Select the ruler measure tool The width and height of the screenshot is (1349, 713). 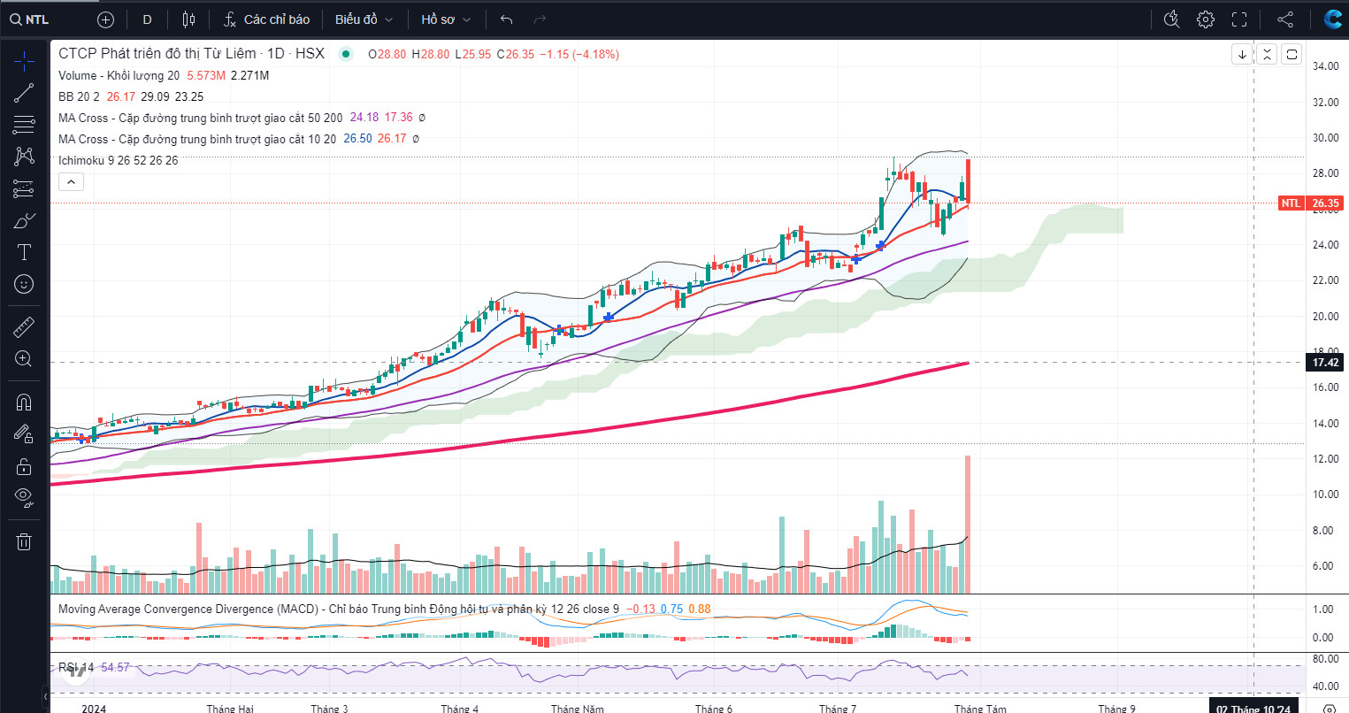tap(24, 327)
